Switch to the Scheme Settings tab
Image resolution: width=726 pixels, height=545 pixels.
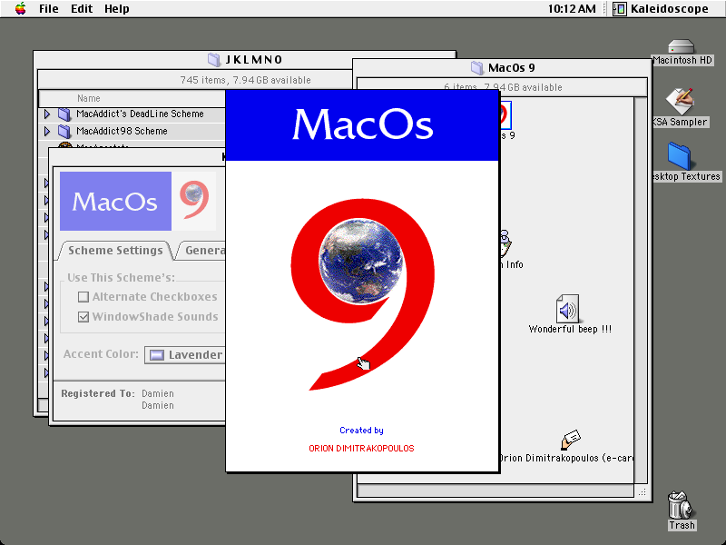pos(115,251)
